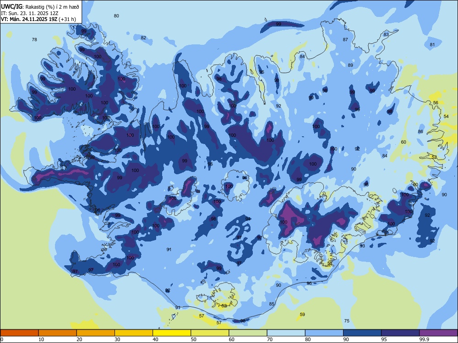Click the humidity value '87' on the map
458x343 pixels.
[345, 40]
